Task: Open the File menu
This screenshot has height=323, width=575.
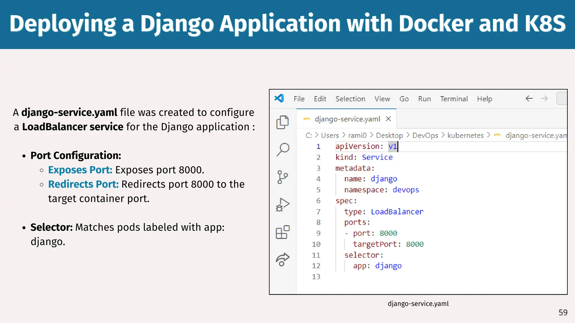Action: 299,99
